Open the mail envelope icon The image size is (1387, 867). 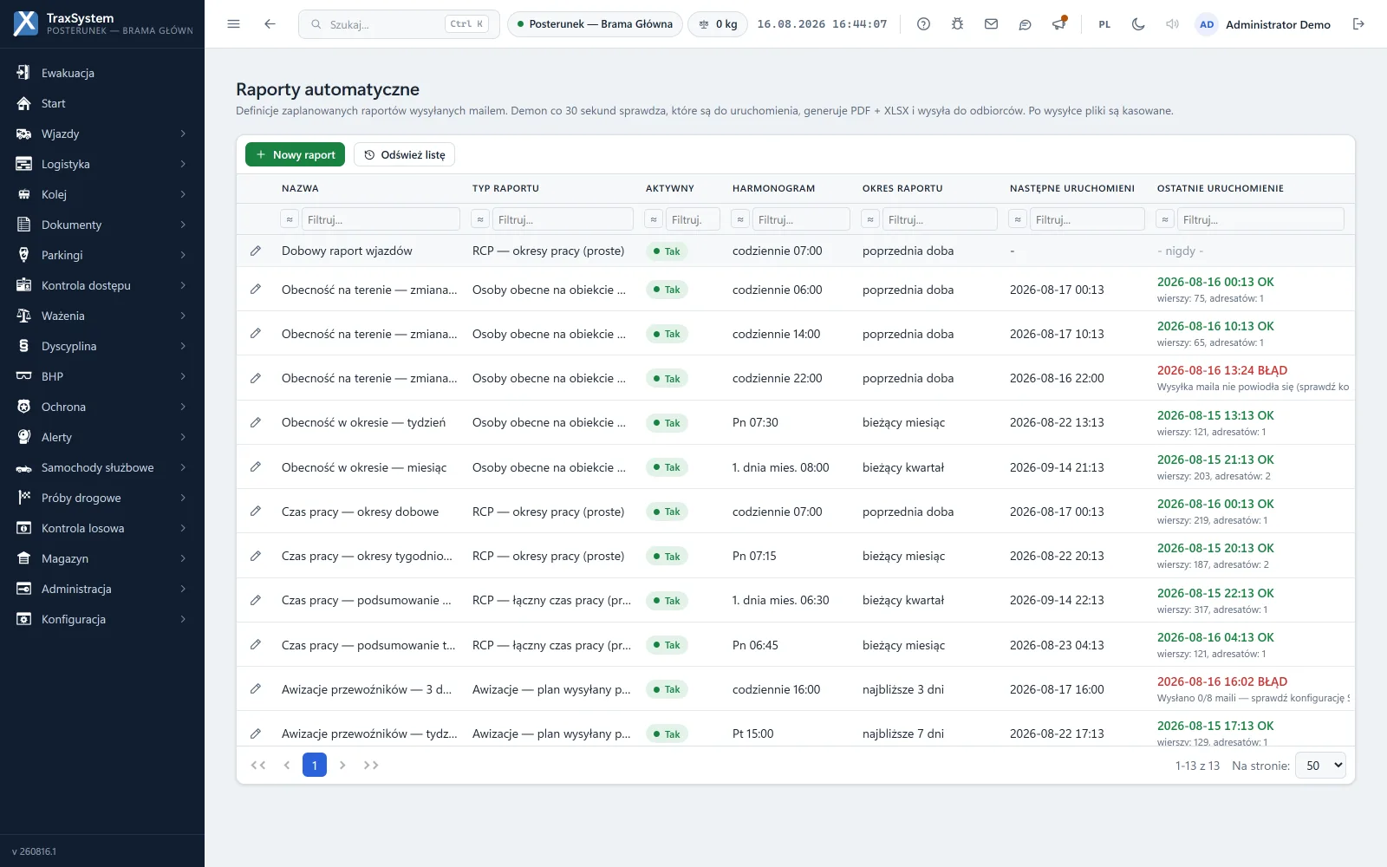coord(991,24)
